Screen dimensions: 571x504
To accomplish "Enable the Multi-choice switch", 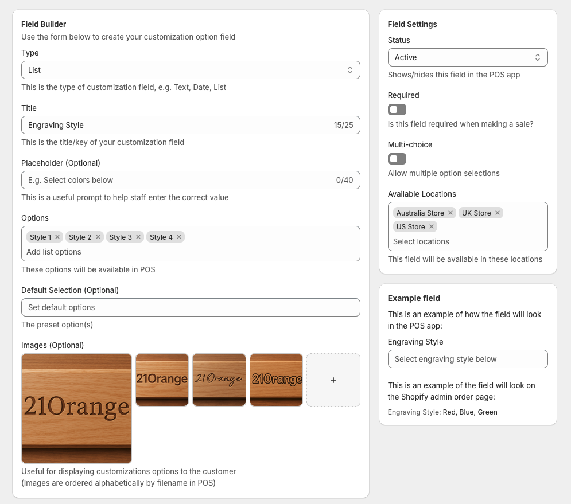I will click(x=397, y=159).
